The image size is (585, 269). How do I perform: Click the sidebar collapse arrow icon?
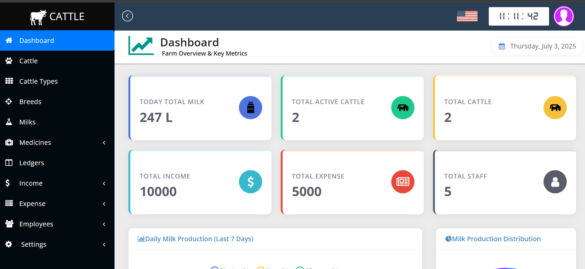click(127, 16)
